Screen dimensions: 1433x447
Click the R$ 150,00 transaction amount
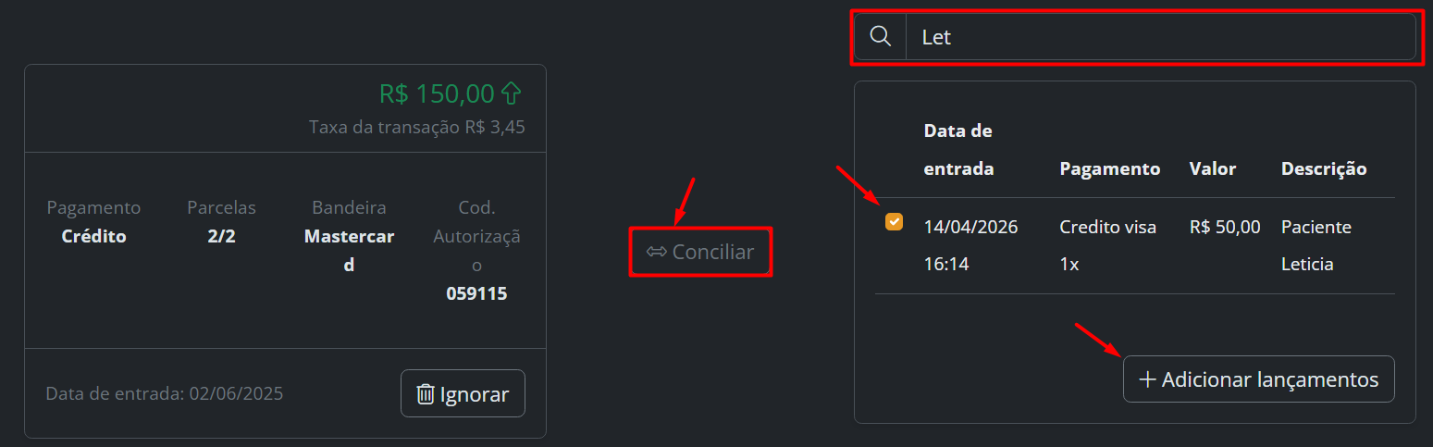click(437, 93)
